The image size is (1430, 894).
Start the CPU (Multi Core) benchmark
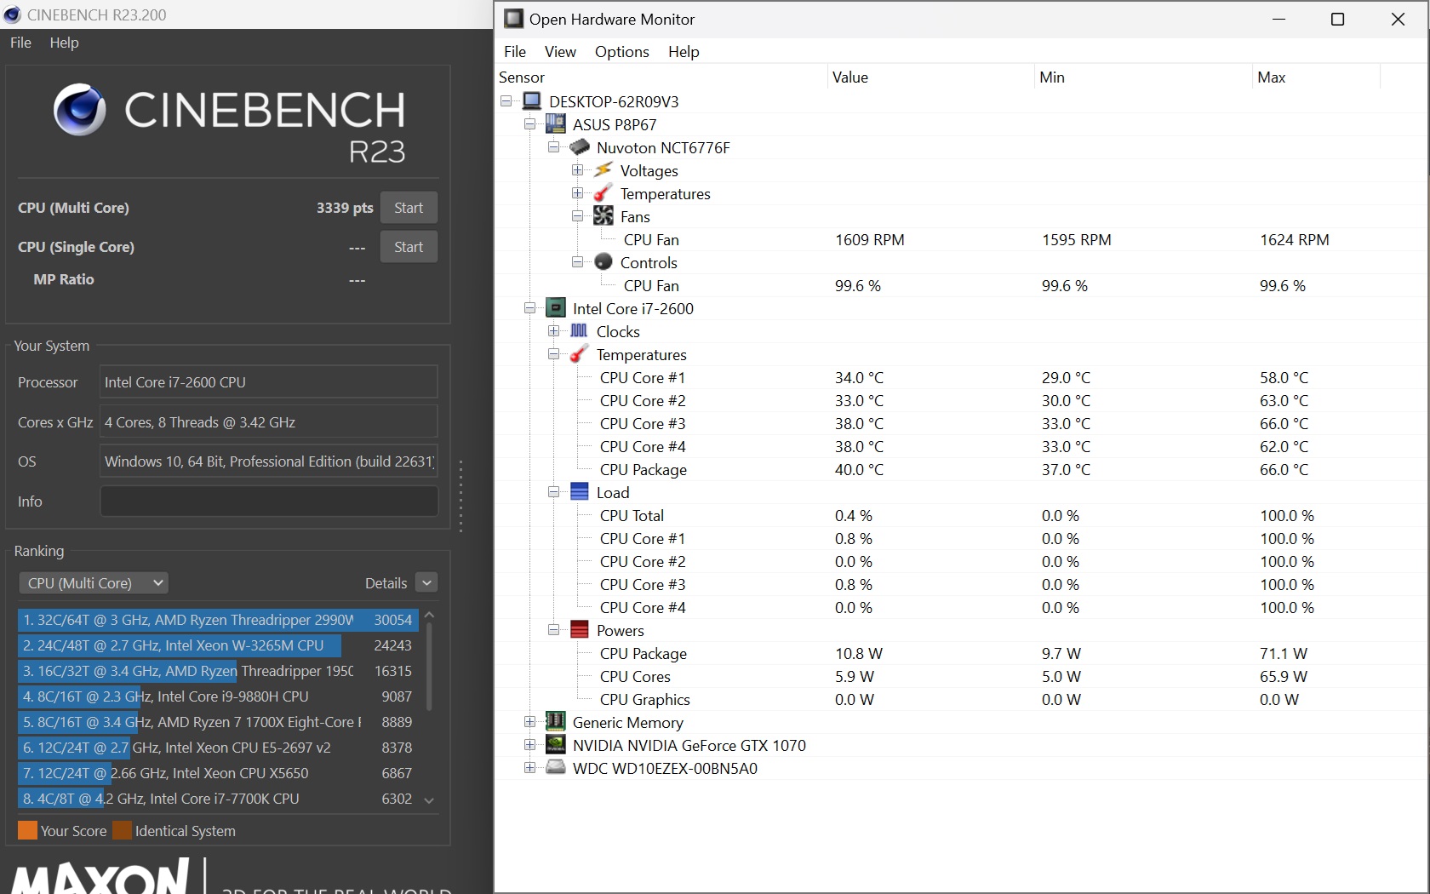tap(409, 208)
